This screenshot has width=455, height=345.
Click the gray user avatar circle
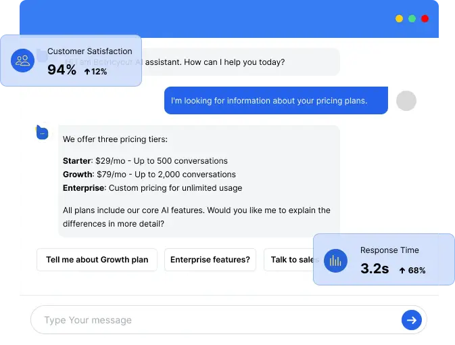coord(406,101)
